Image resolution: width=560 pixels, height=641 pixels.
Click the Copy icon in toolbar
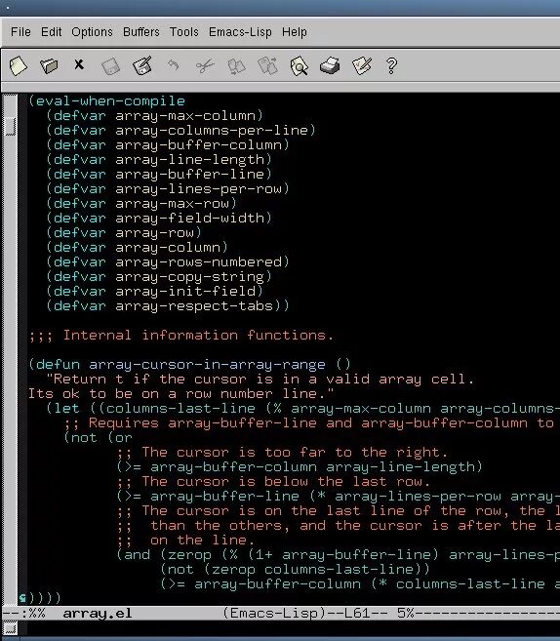(236, 66)
